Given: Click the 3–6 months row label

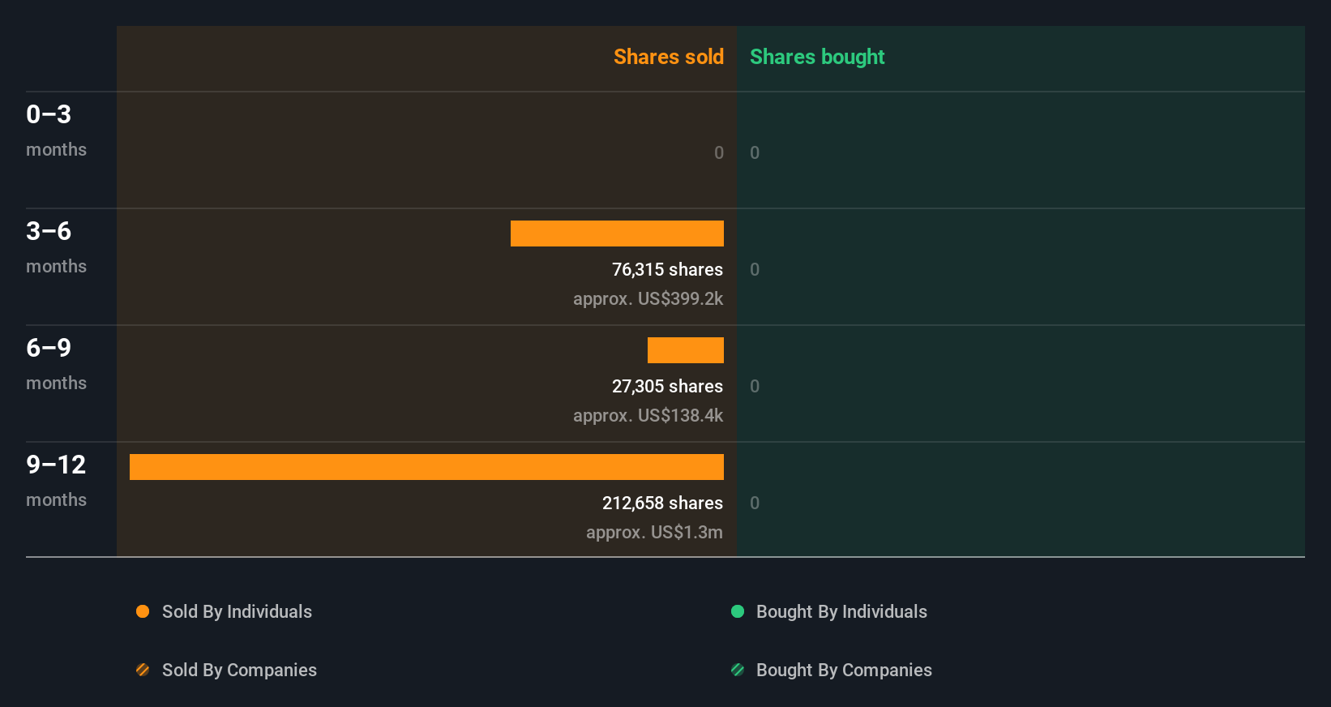Looking at the screenshot, I should (x=56, y=247).
